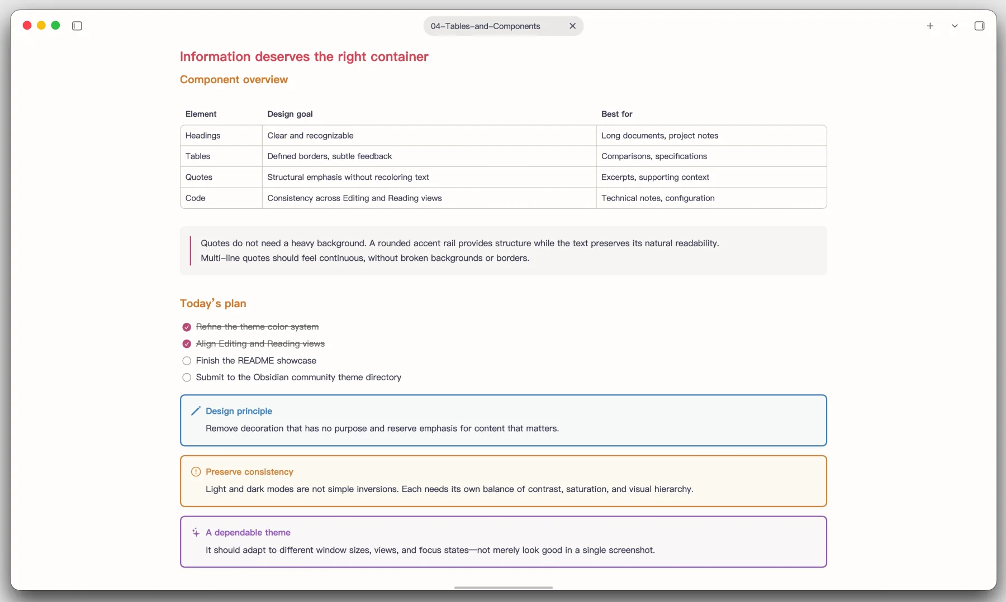Click the 'Defined borders, subtle feedback' cell
This screenshot has width=1006, height=602.
pos(429,156)
